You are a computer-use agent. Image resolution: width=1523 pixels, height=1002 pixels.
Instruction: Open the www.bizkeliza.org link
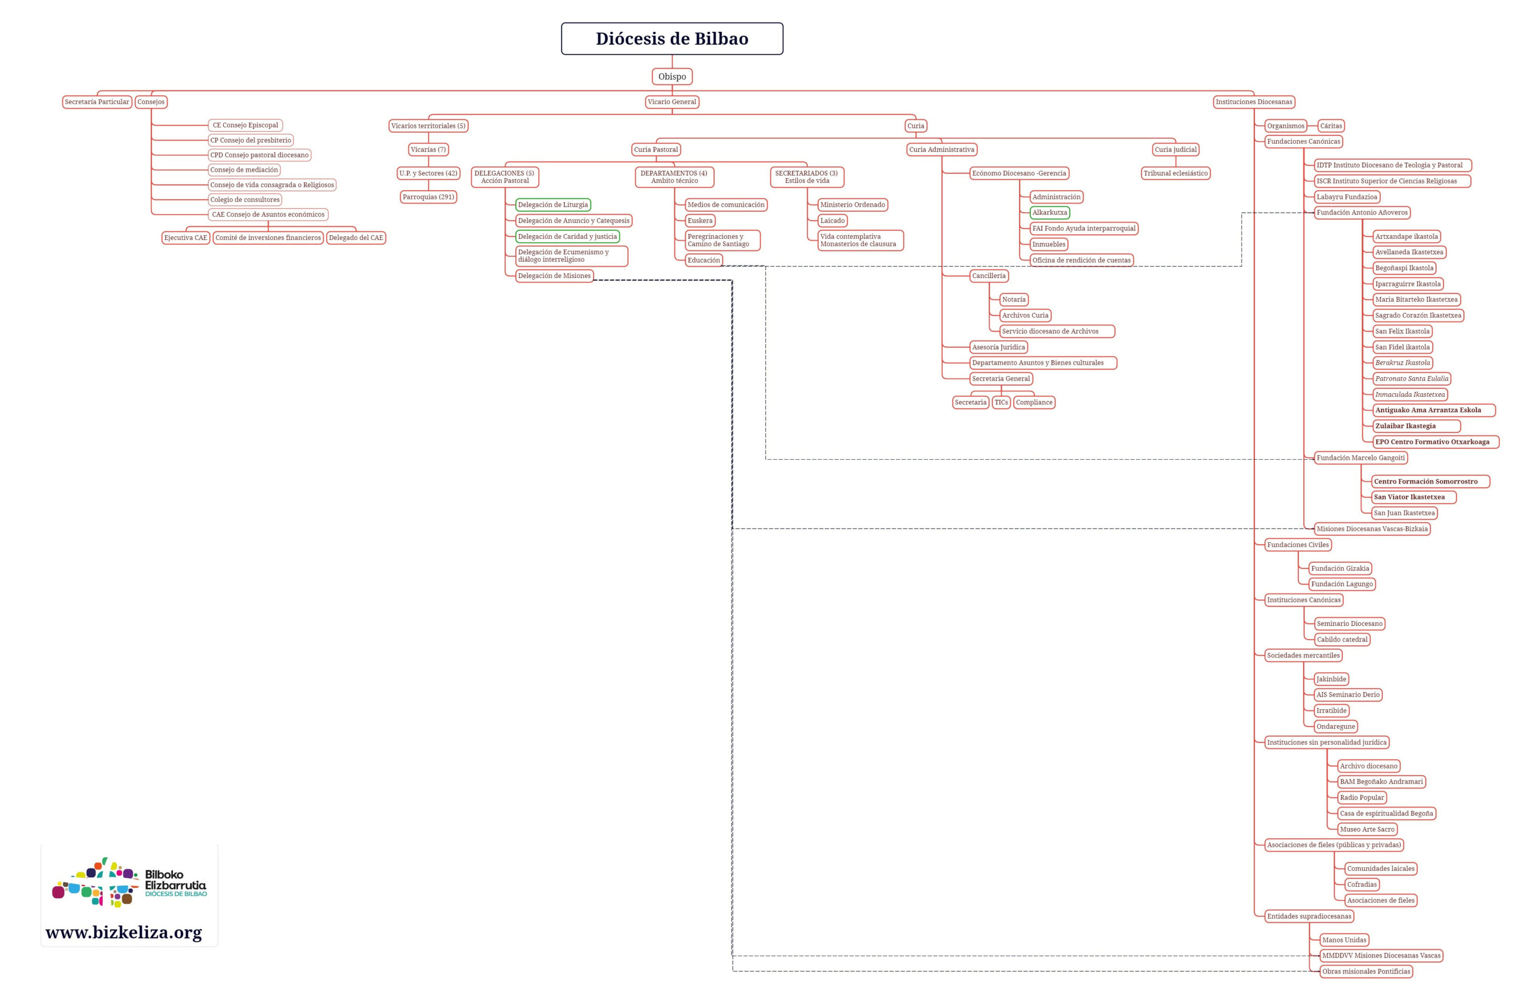click(124, 932)
